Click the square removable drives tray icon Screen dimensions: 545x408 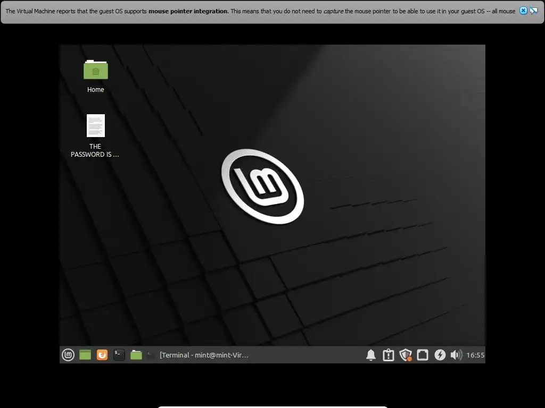point(423,355)
